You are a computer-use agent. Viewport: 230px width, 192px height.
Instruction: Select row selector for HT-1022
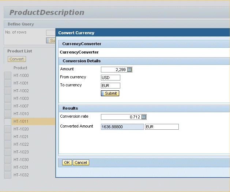(x=8, y=144)
